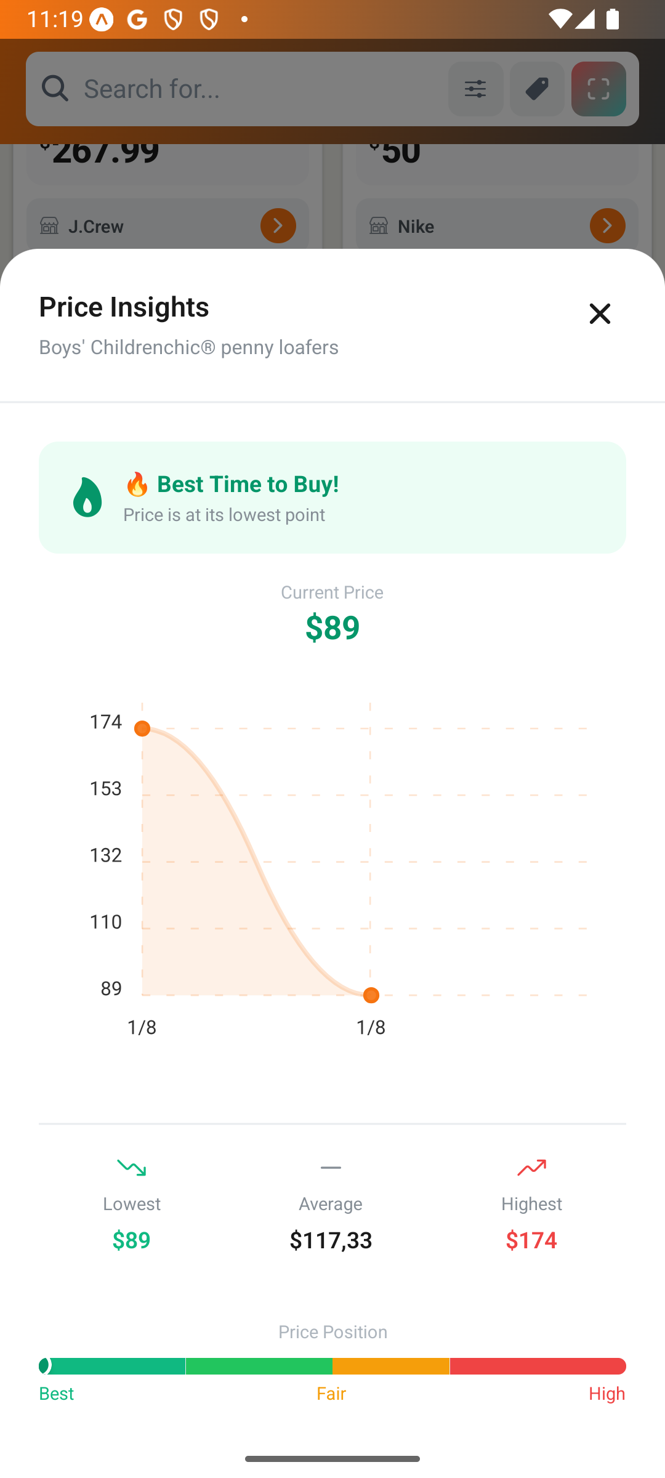Tap the orange Fair segment of price bar
The image size is (665, 1478).
pyautogui.click(x=390, y=1366)
